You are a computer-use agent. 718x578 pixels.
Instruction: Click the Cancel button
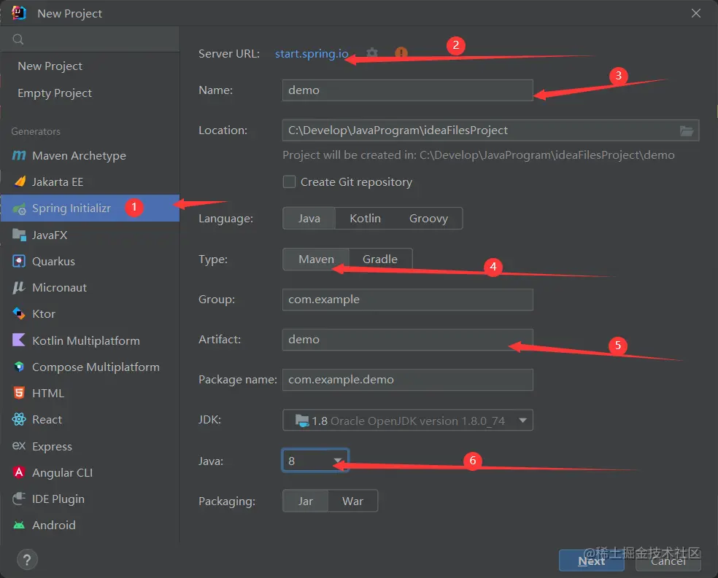point(668,561)
